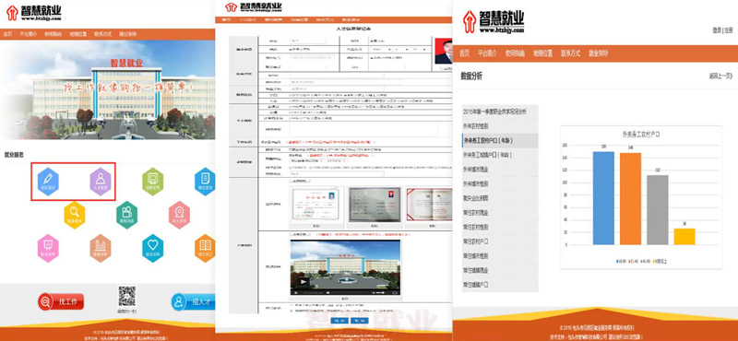This screenshot has height=341, width=738.
Task: Open the blue pencil registration hexagon icon
Action: point(48,182)
